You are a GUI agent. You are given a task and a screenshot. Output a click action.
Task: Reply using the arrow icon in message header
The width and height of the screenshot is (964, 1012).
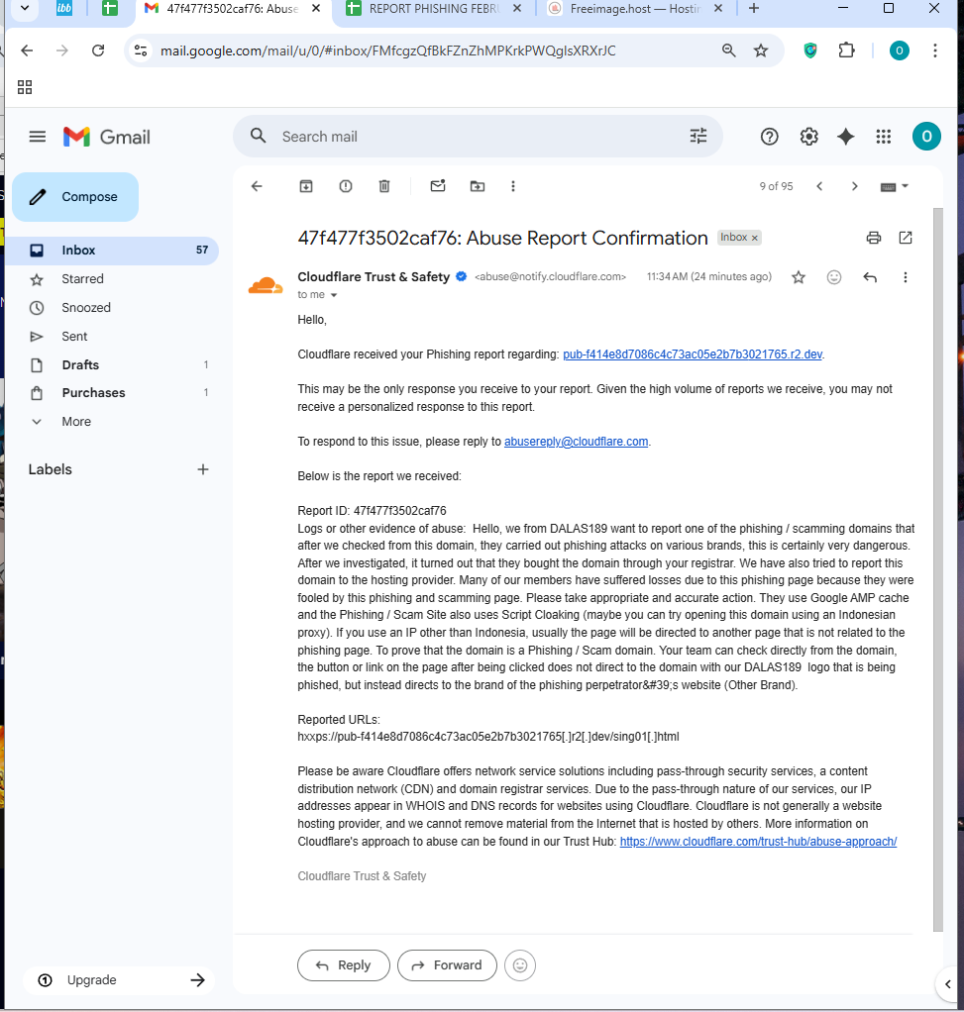click(x=870, y=277)
